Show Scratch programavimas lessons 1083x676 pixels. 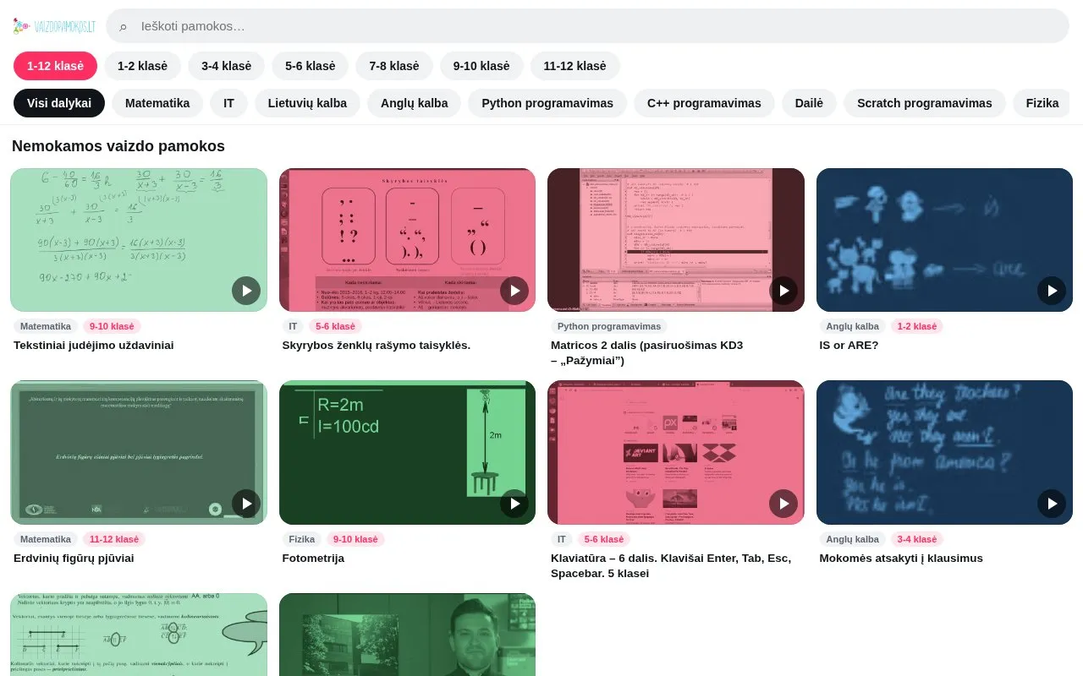(x=925, y=103)
